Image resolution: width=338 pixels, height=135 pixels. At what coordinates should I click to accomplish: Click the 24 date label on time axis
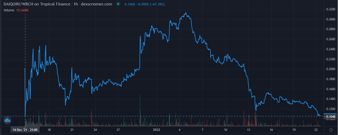[x=95, y=130]
